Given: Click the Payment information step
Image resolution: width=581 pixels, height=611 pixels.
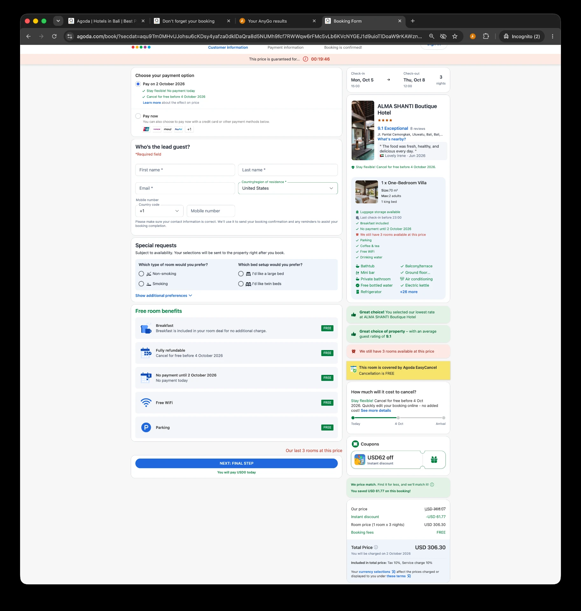Looking at the screenshot, I should tap(285, 47).
